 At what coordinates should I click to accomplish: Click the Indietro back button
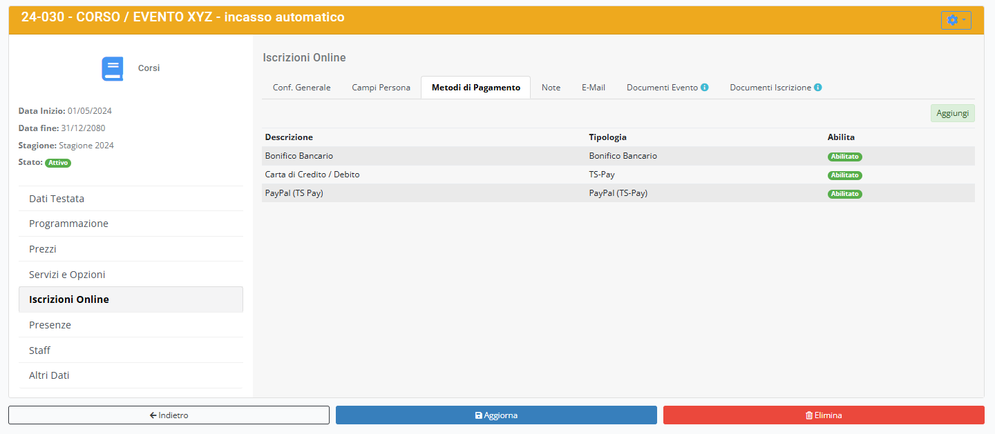(169, 415)
